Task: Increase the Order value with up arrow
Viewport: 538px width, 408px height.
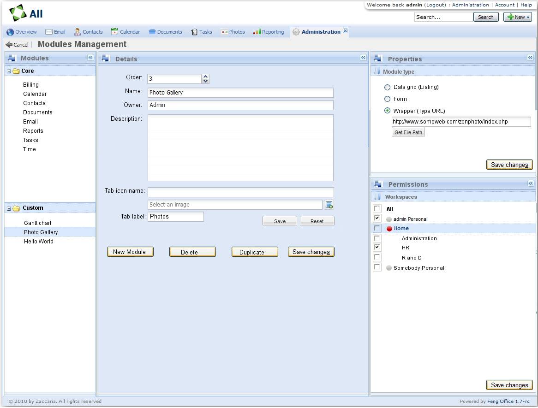Action: [x=206, y=77]
